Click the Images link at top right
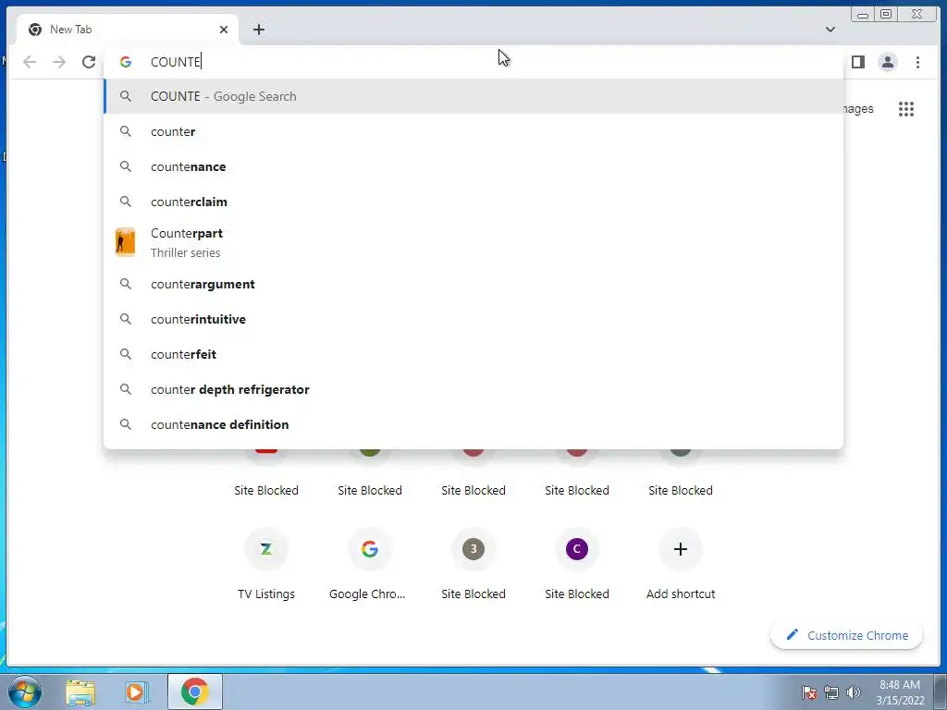 [x=859, y=109]
